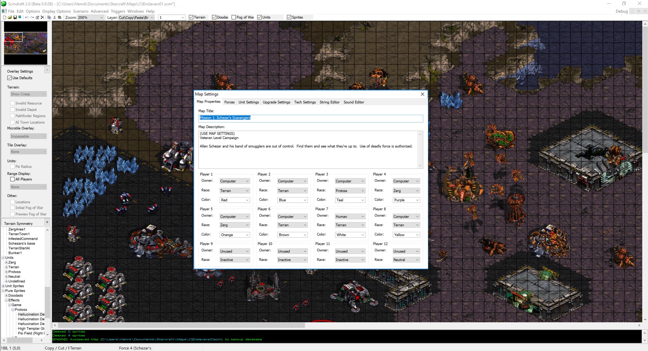Click the Delete (X) toolbar icon
The height and width of the screenshot is (351, 648).
pyautogui.click(x=43, y=18)
